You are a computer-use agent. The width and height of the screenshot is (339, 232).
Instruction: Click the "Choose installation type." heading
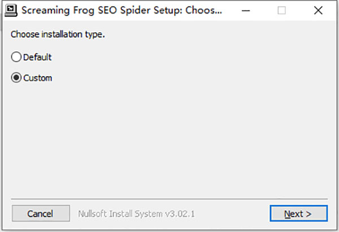pyautogui.click(x=58, y=34)
